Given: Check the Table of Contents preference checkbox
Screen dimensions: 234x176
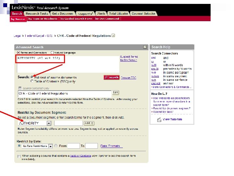Looking at the screenshot, I should pyautogui.click(x=19, y=156).
